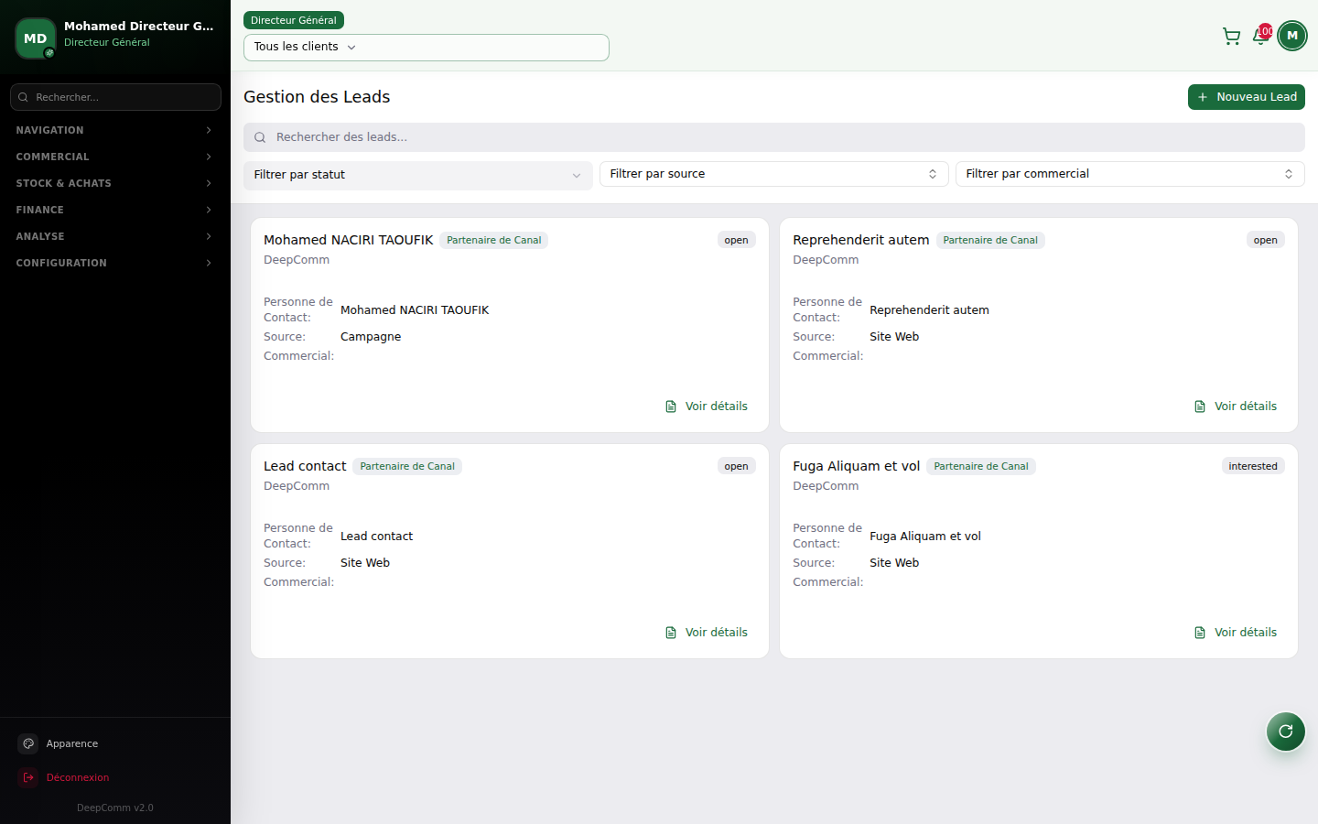The image size is (1318, 824).
Task: View details of Mohamed NACIRI TAOUFIK lead
Action: pos(706,407)
